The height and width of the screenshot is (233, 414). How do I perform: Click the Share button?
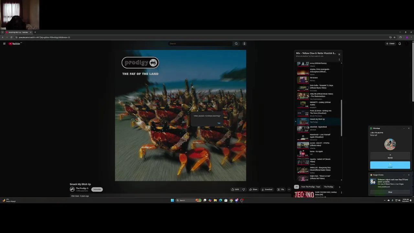pyautogui.click(x=253, y=189)
